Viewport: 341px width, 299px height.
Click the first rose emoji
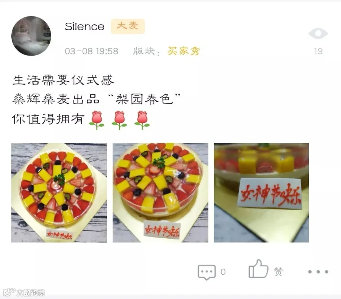click(x=97, y=120)
